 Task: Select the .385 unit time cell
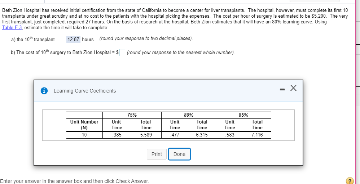[x=117, y=135]
